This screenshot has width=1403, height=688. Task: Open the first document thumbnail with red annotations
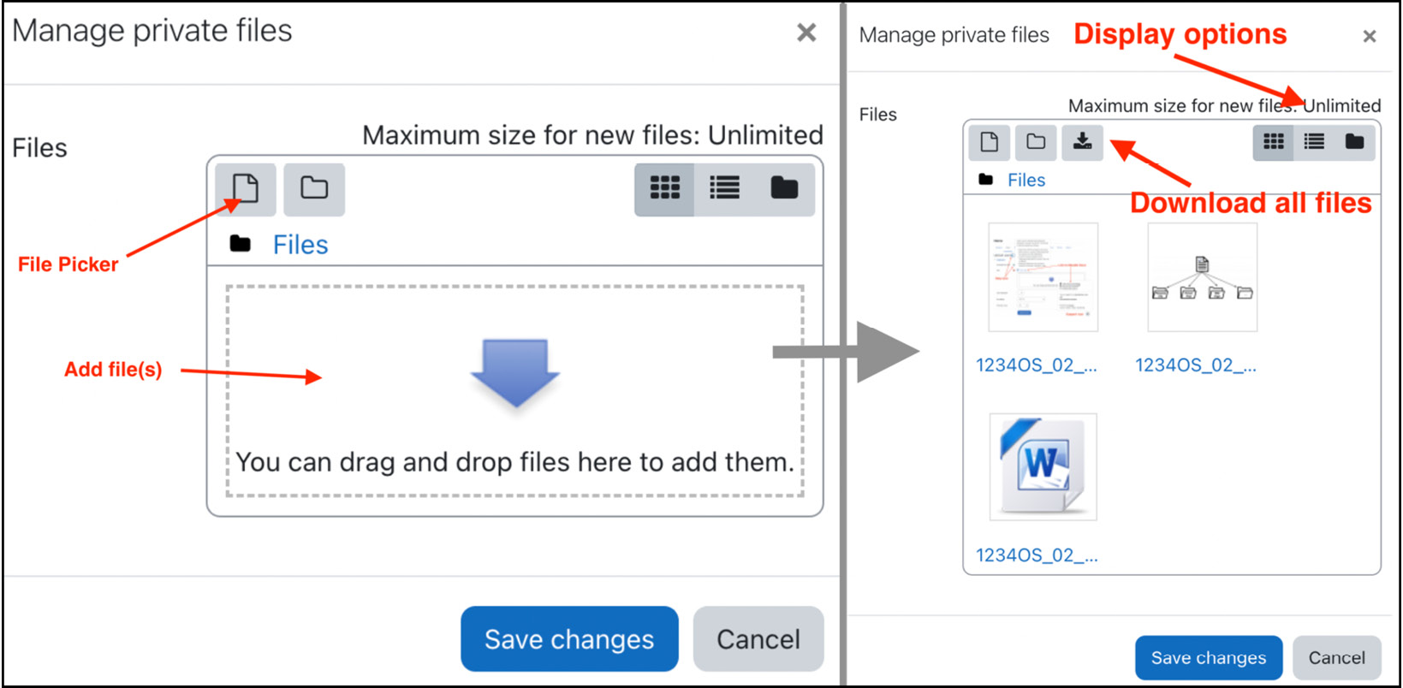click(x=1043, y=277)
